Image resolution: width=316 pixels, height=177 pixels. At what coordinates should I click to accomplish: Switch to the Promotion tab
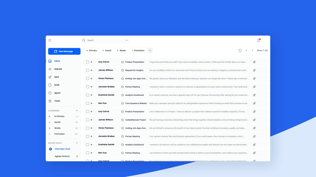tap(139, 50)
